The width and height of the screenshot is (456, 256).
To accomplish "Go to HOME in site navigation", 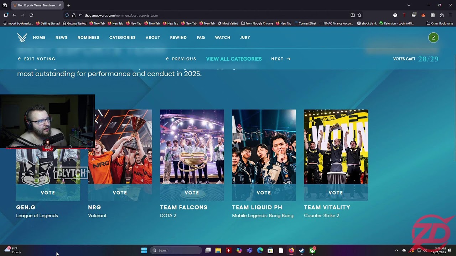I will 39,37.
